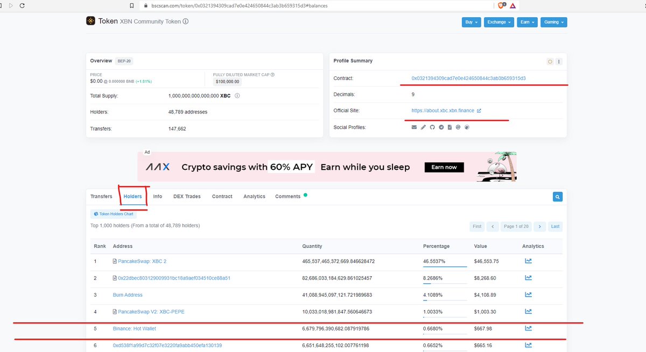Visit the about.xbc.xbn.finance official site link

tap(443, 111)
